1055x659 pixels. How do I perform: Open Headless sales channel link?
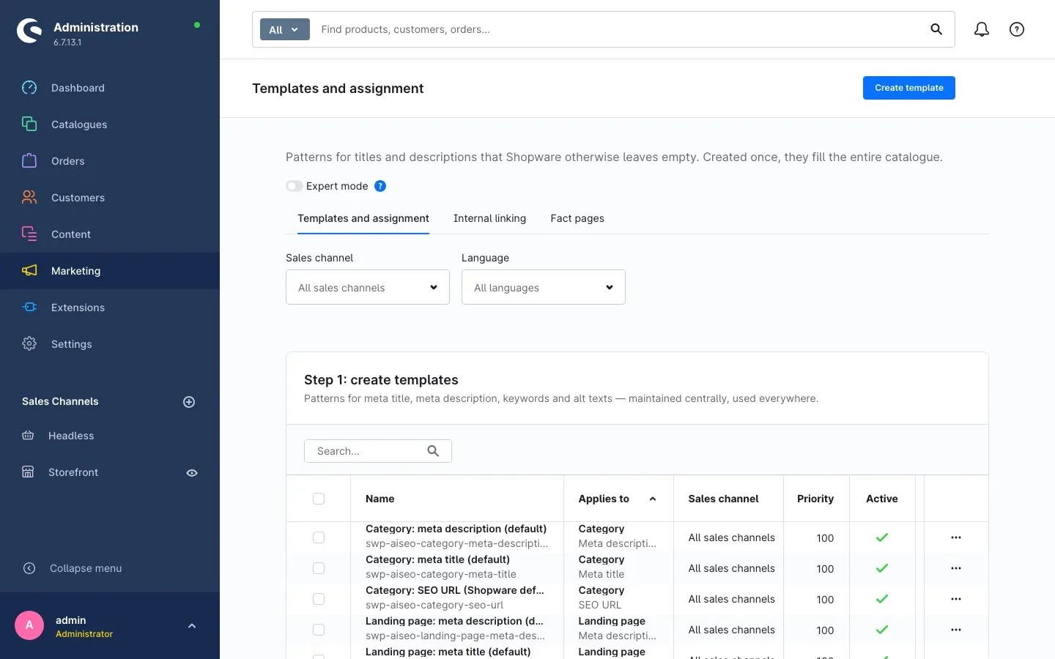point(71,436)
